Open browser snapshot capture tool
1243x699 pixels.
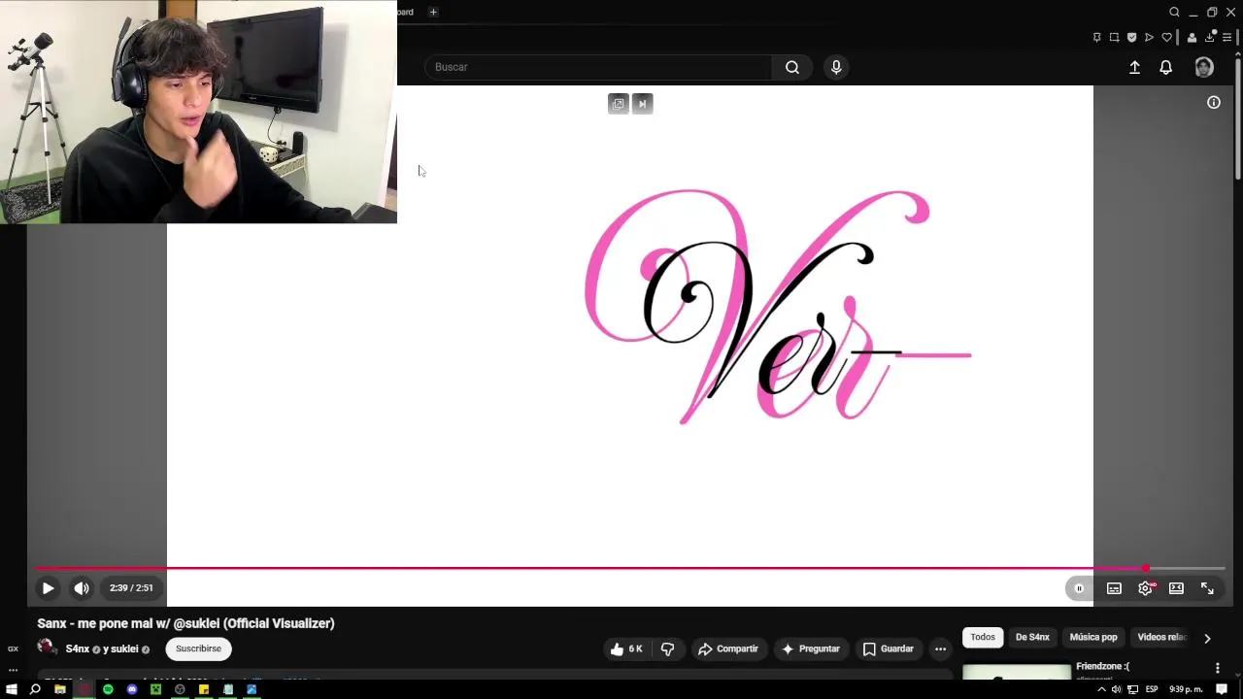[x=1114, y=37]
